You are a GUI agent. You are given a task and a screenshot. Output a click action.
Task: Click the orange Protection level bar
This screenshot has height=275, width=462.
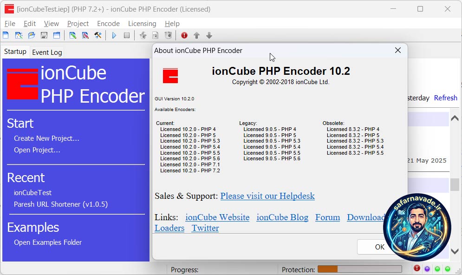point(327,269)
